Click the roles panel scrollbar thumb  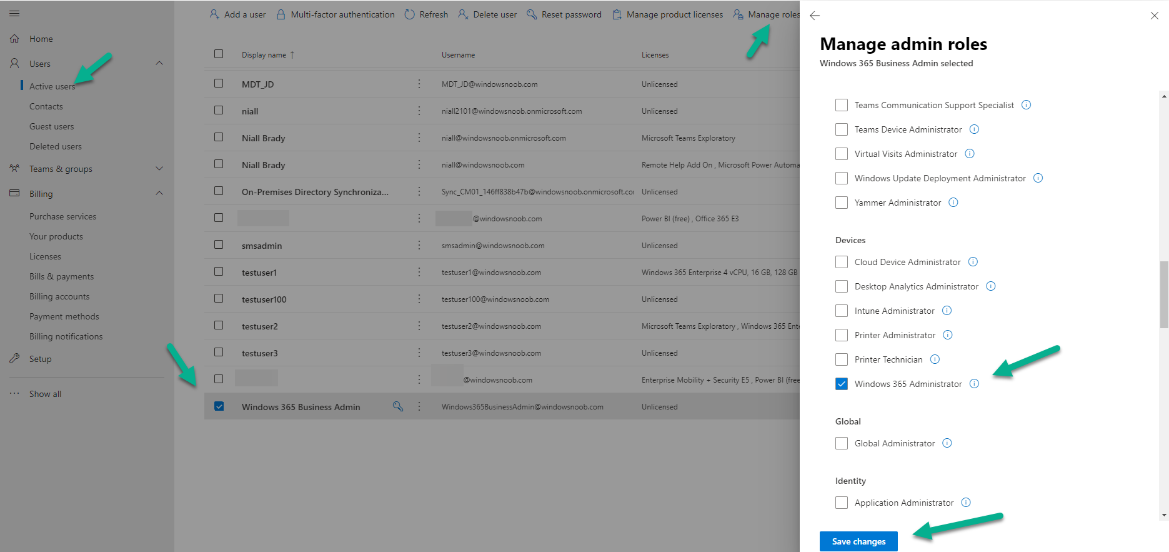(x=1164, y=294)
